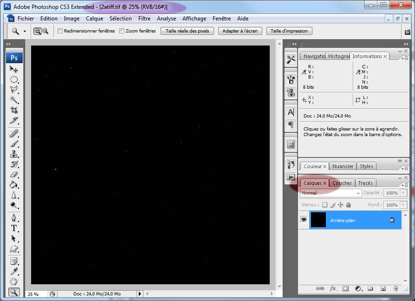Image resolution: width=415 pixels, height=301 pixels.
Task: Switch to the Couches tab
Action: [342, 183]
